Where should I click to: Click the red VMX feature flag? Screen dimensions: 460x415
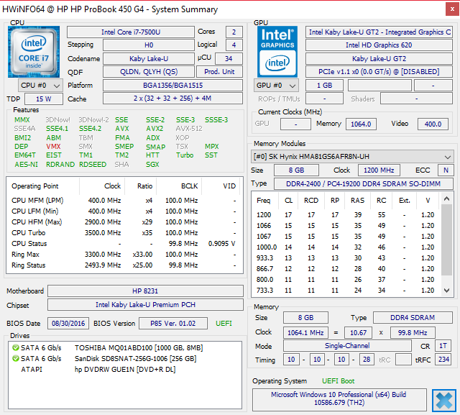53,147
